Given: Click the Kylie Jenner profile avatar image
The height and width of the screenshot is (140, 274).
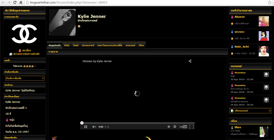Looking at the screenshot, I should tap(62, 22).
